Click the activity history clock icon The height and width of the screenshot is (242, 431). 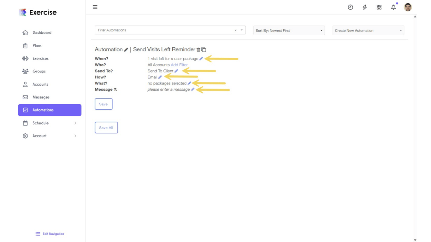tap(350, 7)
